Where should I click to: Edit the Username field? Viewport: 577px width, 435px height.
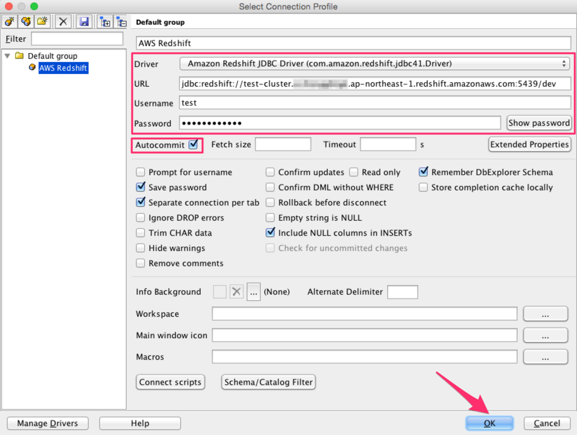[375, 103]
